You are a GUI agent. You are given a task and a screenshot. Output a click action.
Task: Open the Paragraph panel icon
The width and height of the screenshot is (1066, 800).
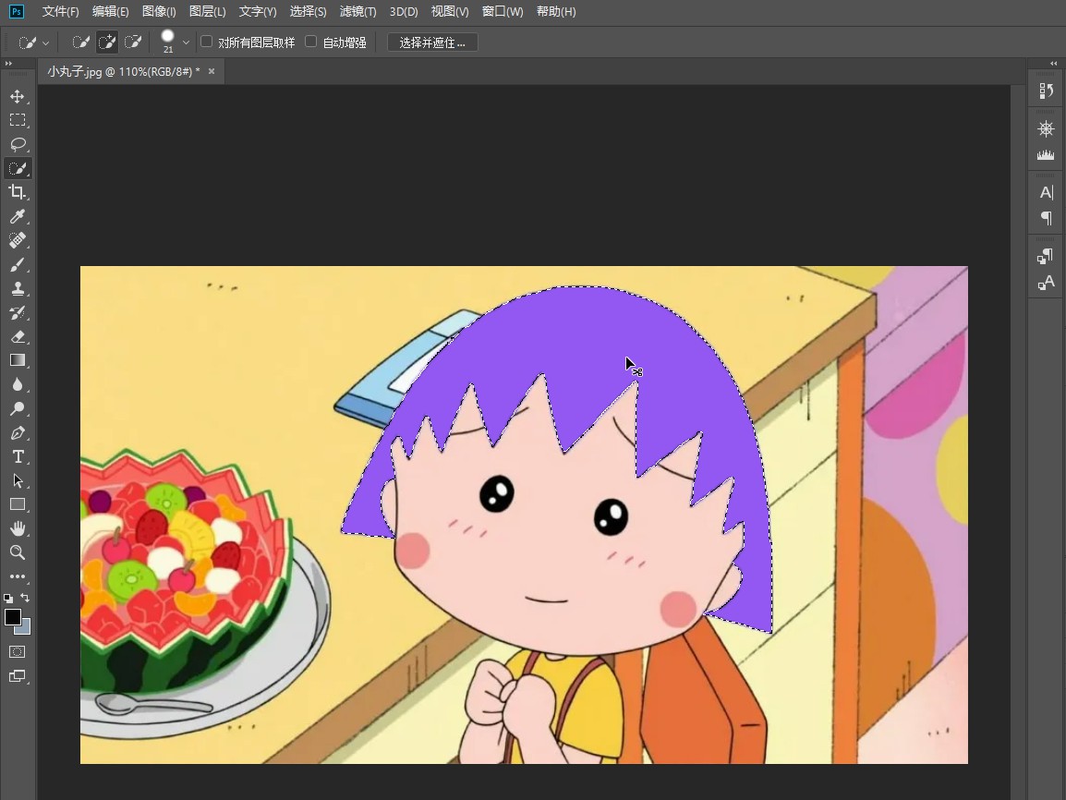point(1046,218)
